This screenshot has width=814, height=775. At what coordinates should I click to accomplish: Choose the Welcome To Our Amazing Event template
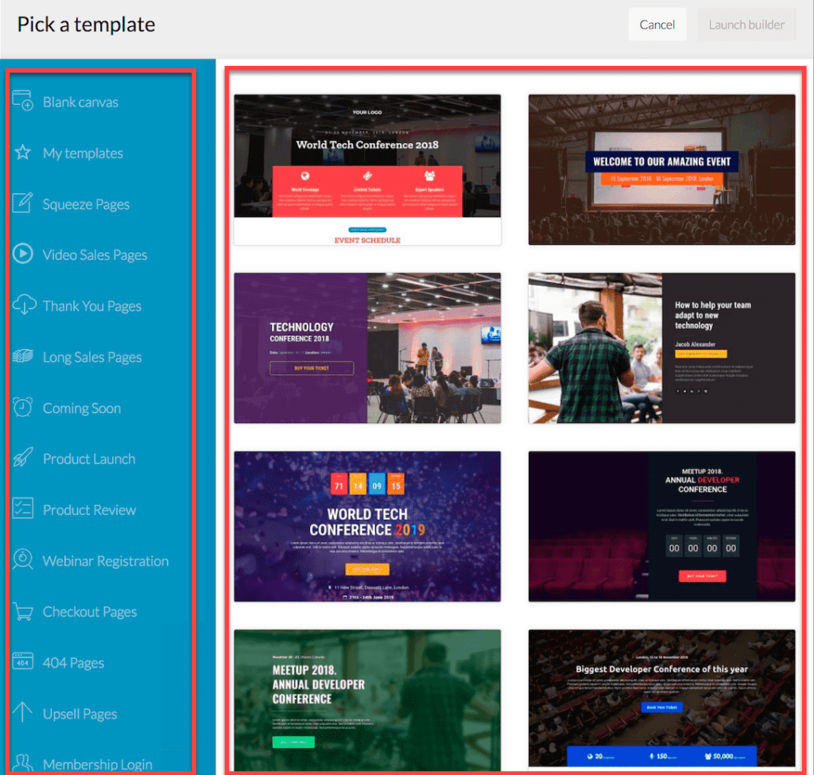click(662, 170)
